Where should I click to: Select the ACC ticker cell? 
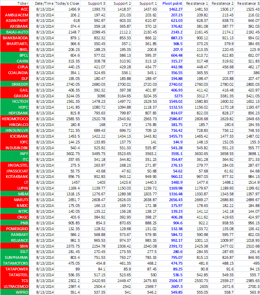(x=14, y=9)
